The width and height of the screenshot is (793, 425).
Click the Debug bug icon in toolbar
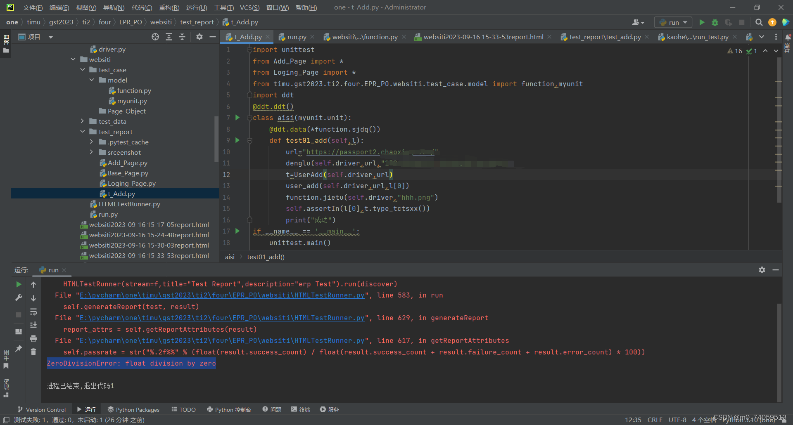[715, 22]
